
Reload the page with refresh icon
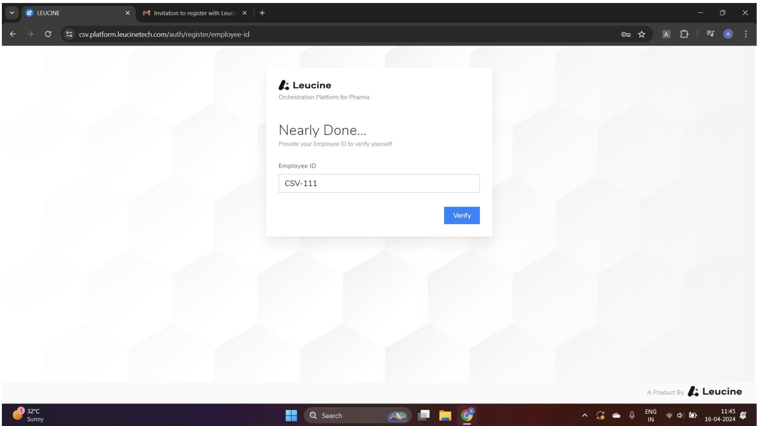48,34
